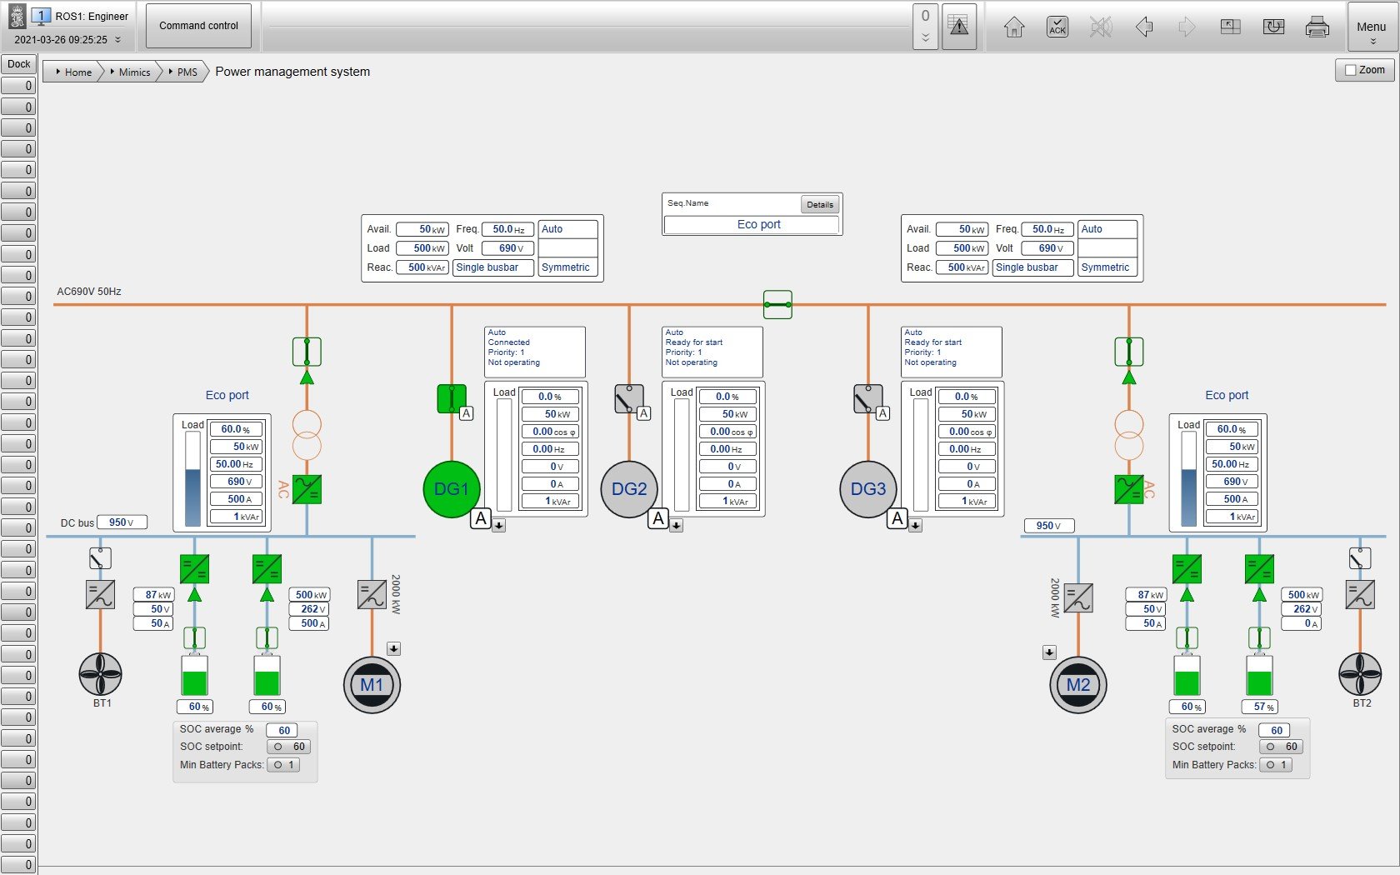The width and height of the screenshot is (1400, 875).
Task: Open sequence Details button
Action: pos(819,205)
